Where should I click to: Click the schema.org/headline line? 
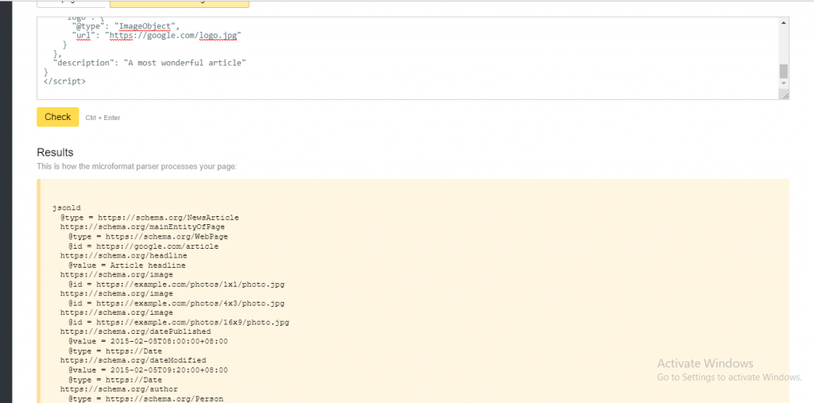(123, 255)
